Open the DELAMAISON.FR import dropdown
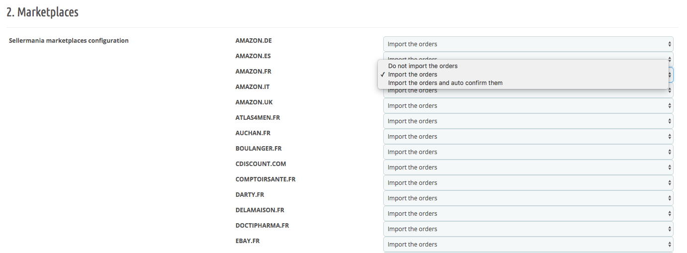The height and width of the screenshot is (253, 687). pyautogui.click(x=528, y=213)
